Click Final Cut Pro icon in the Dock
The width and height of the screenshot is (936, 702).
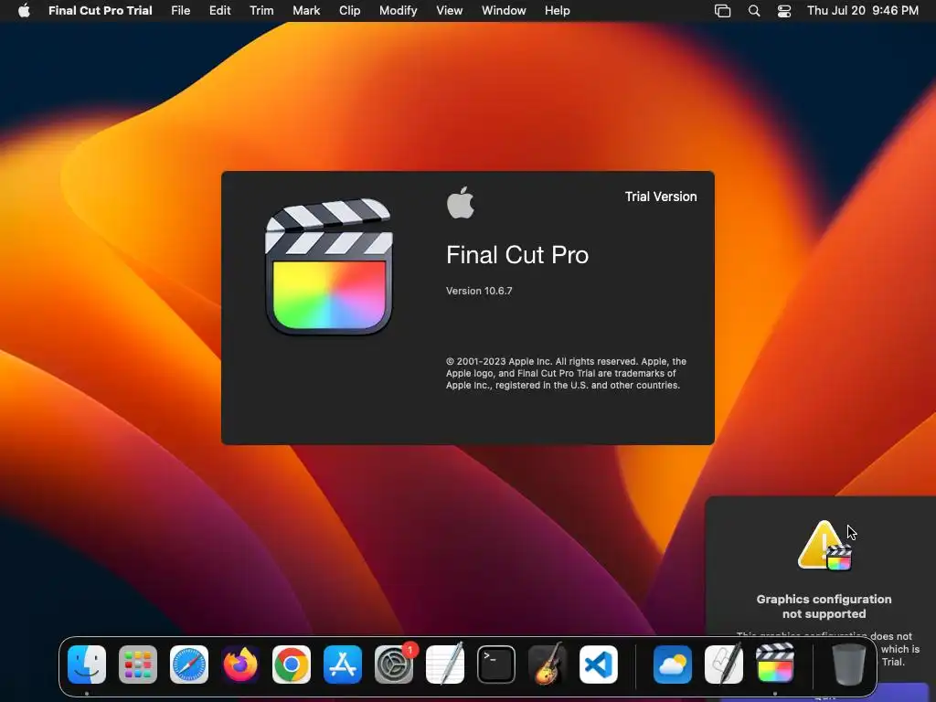pos(775,664)
